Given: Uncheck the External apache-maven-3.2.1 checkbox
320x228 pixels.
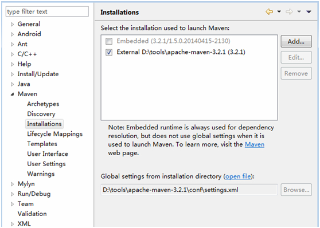Looking at the screenshot, I should pos(109,52).
